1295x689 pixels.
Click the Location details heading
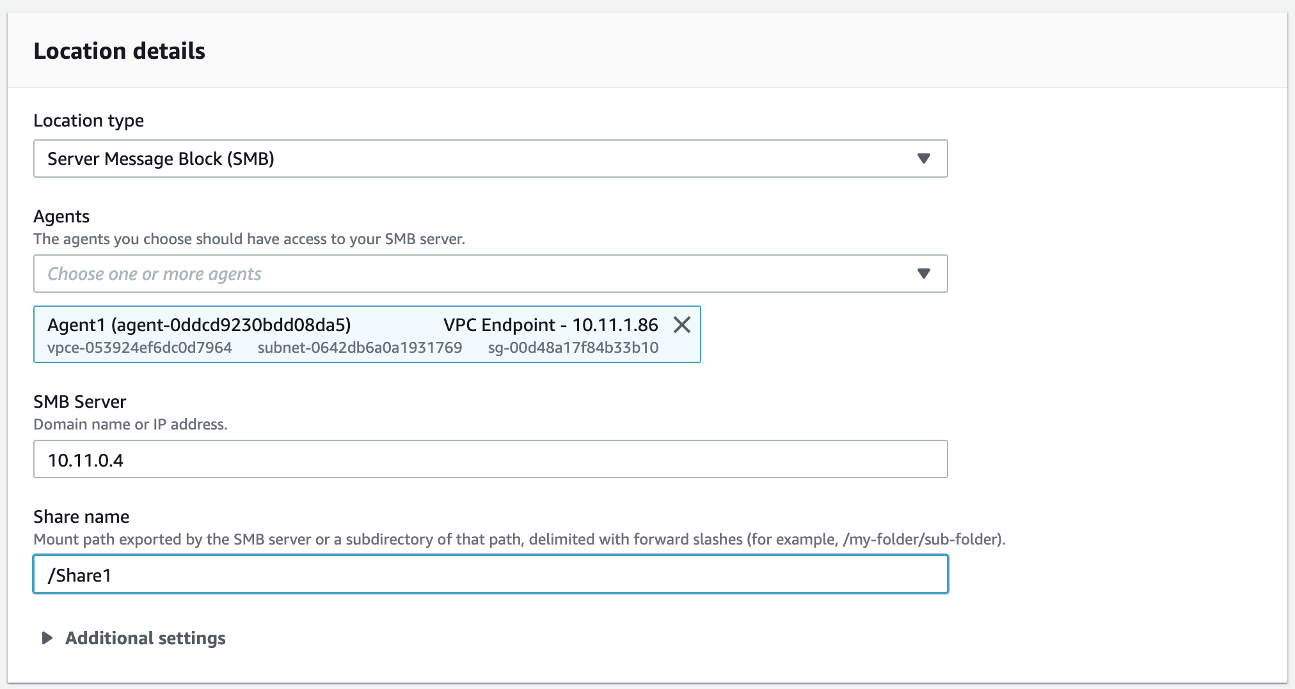point(120,51)
